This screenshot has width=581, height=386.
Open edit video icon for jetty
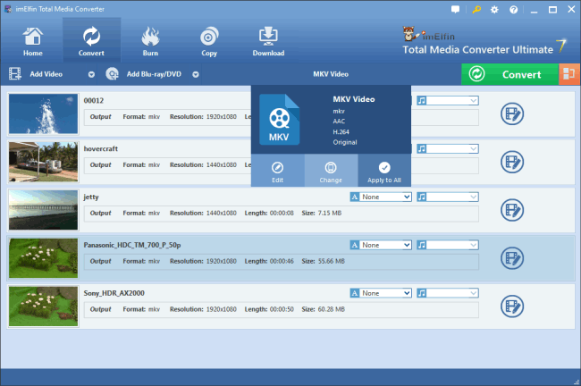pos(512,210)
